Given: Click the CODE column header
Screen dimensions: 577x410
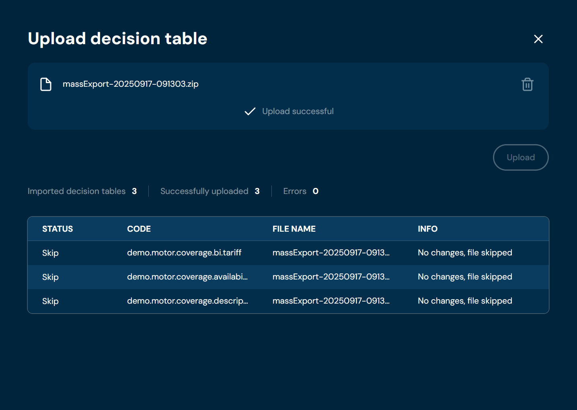Looking at the screenshot, I should [139, 229].
